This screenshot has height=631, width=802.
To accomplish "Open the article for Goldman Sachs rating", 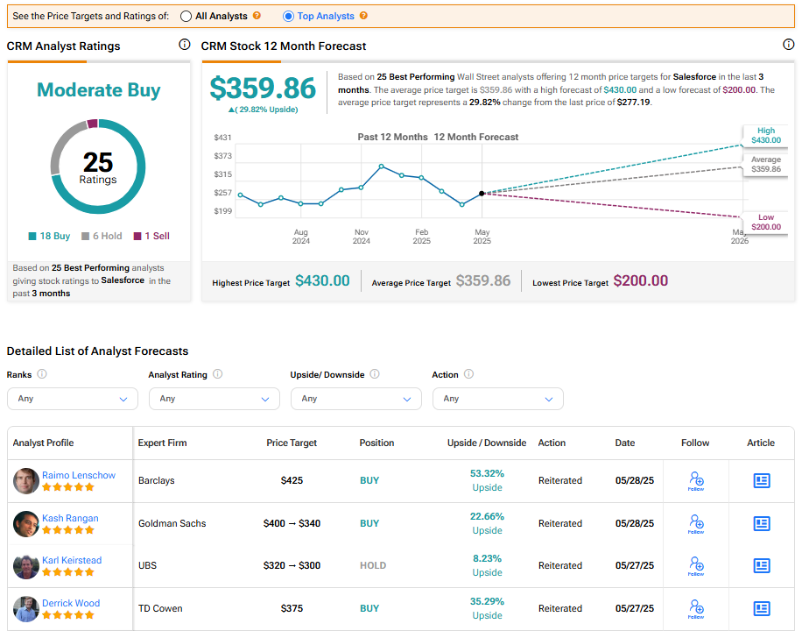I will (x=762, y=523).
